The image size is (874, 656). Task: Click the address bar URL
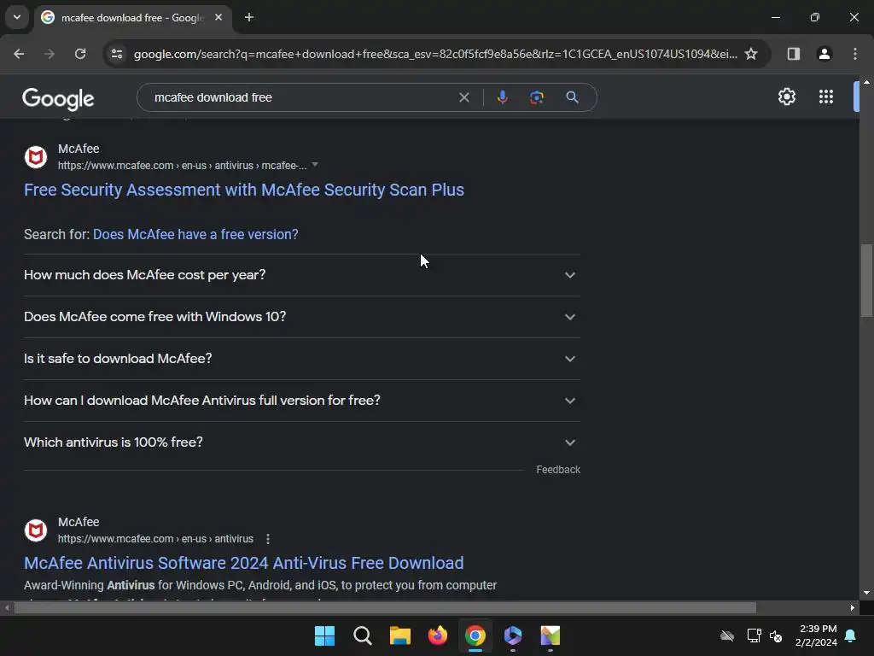[x=435, y=54]
